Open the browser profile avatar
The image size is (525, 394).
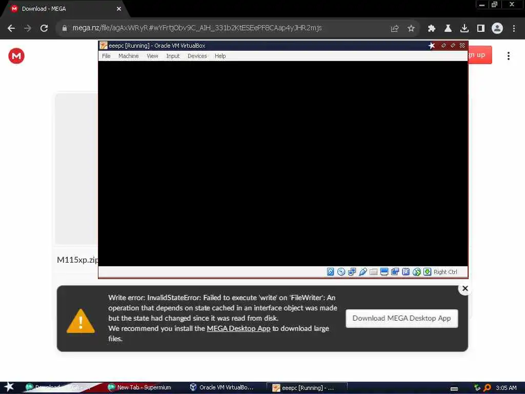click(x=497, y=29)
